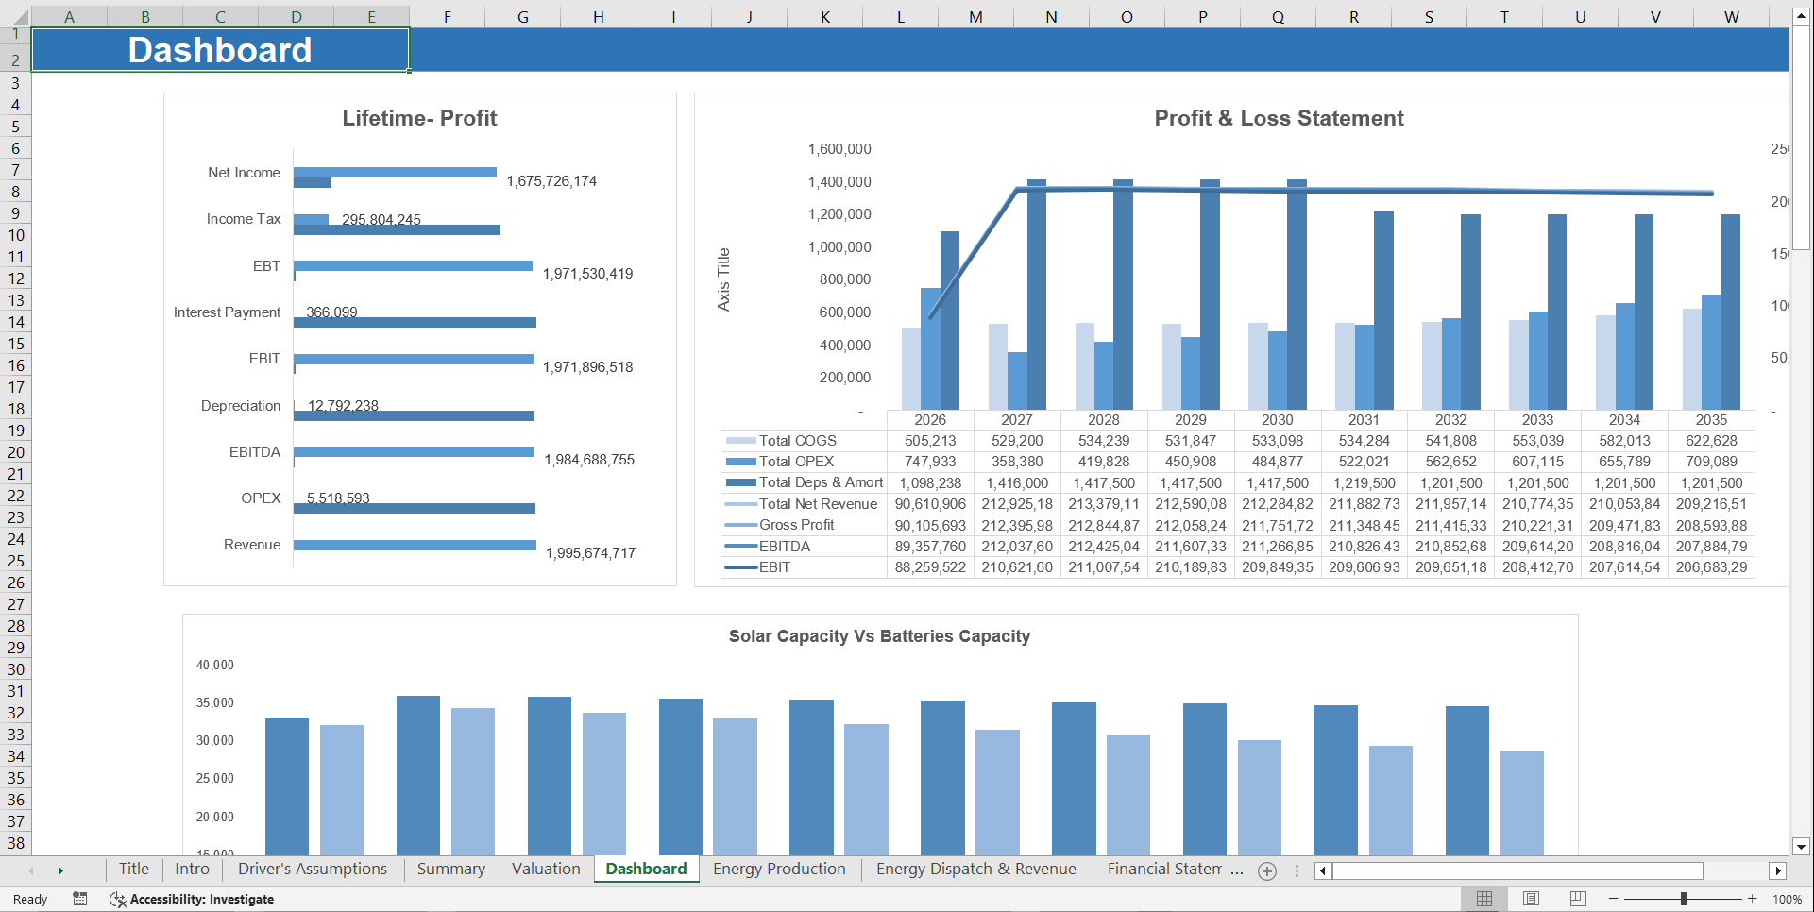
Task: Toggle Normal view in the status bar
Action: 1484,899
